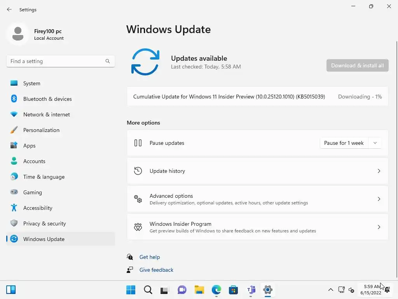Image resolution: width=398 pixels, height=299 pixels.
Task: Click the Personalization paintbrush icon
Action: click(14, 130)
